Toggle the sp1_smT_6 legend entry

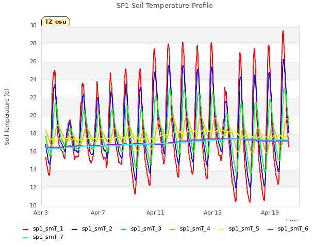click(288, 228)
